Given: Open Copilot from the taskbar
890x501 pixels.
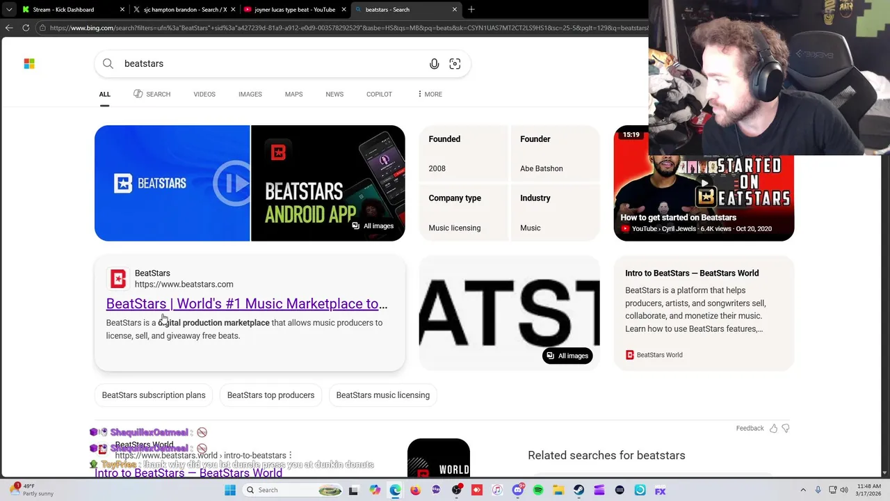Looking at the screenshot, I should click(x=375, y=490).
